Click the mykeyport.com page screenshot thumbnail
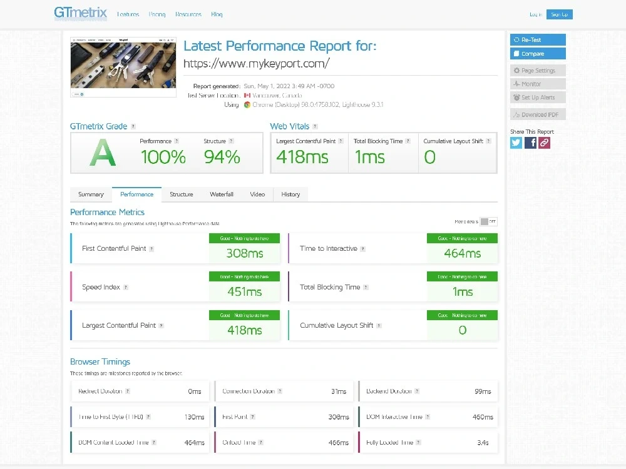Viewport: 626px width, 469px height. (123, 67)
